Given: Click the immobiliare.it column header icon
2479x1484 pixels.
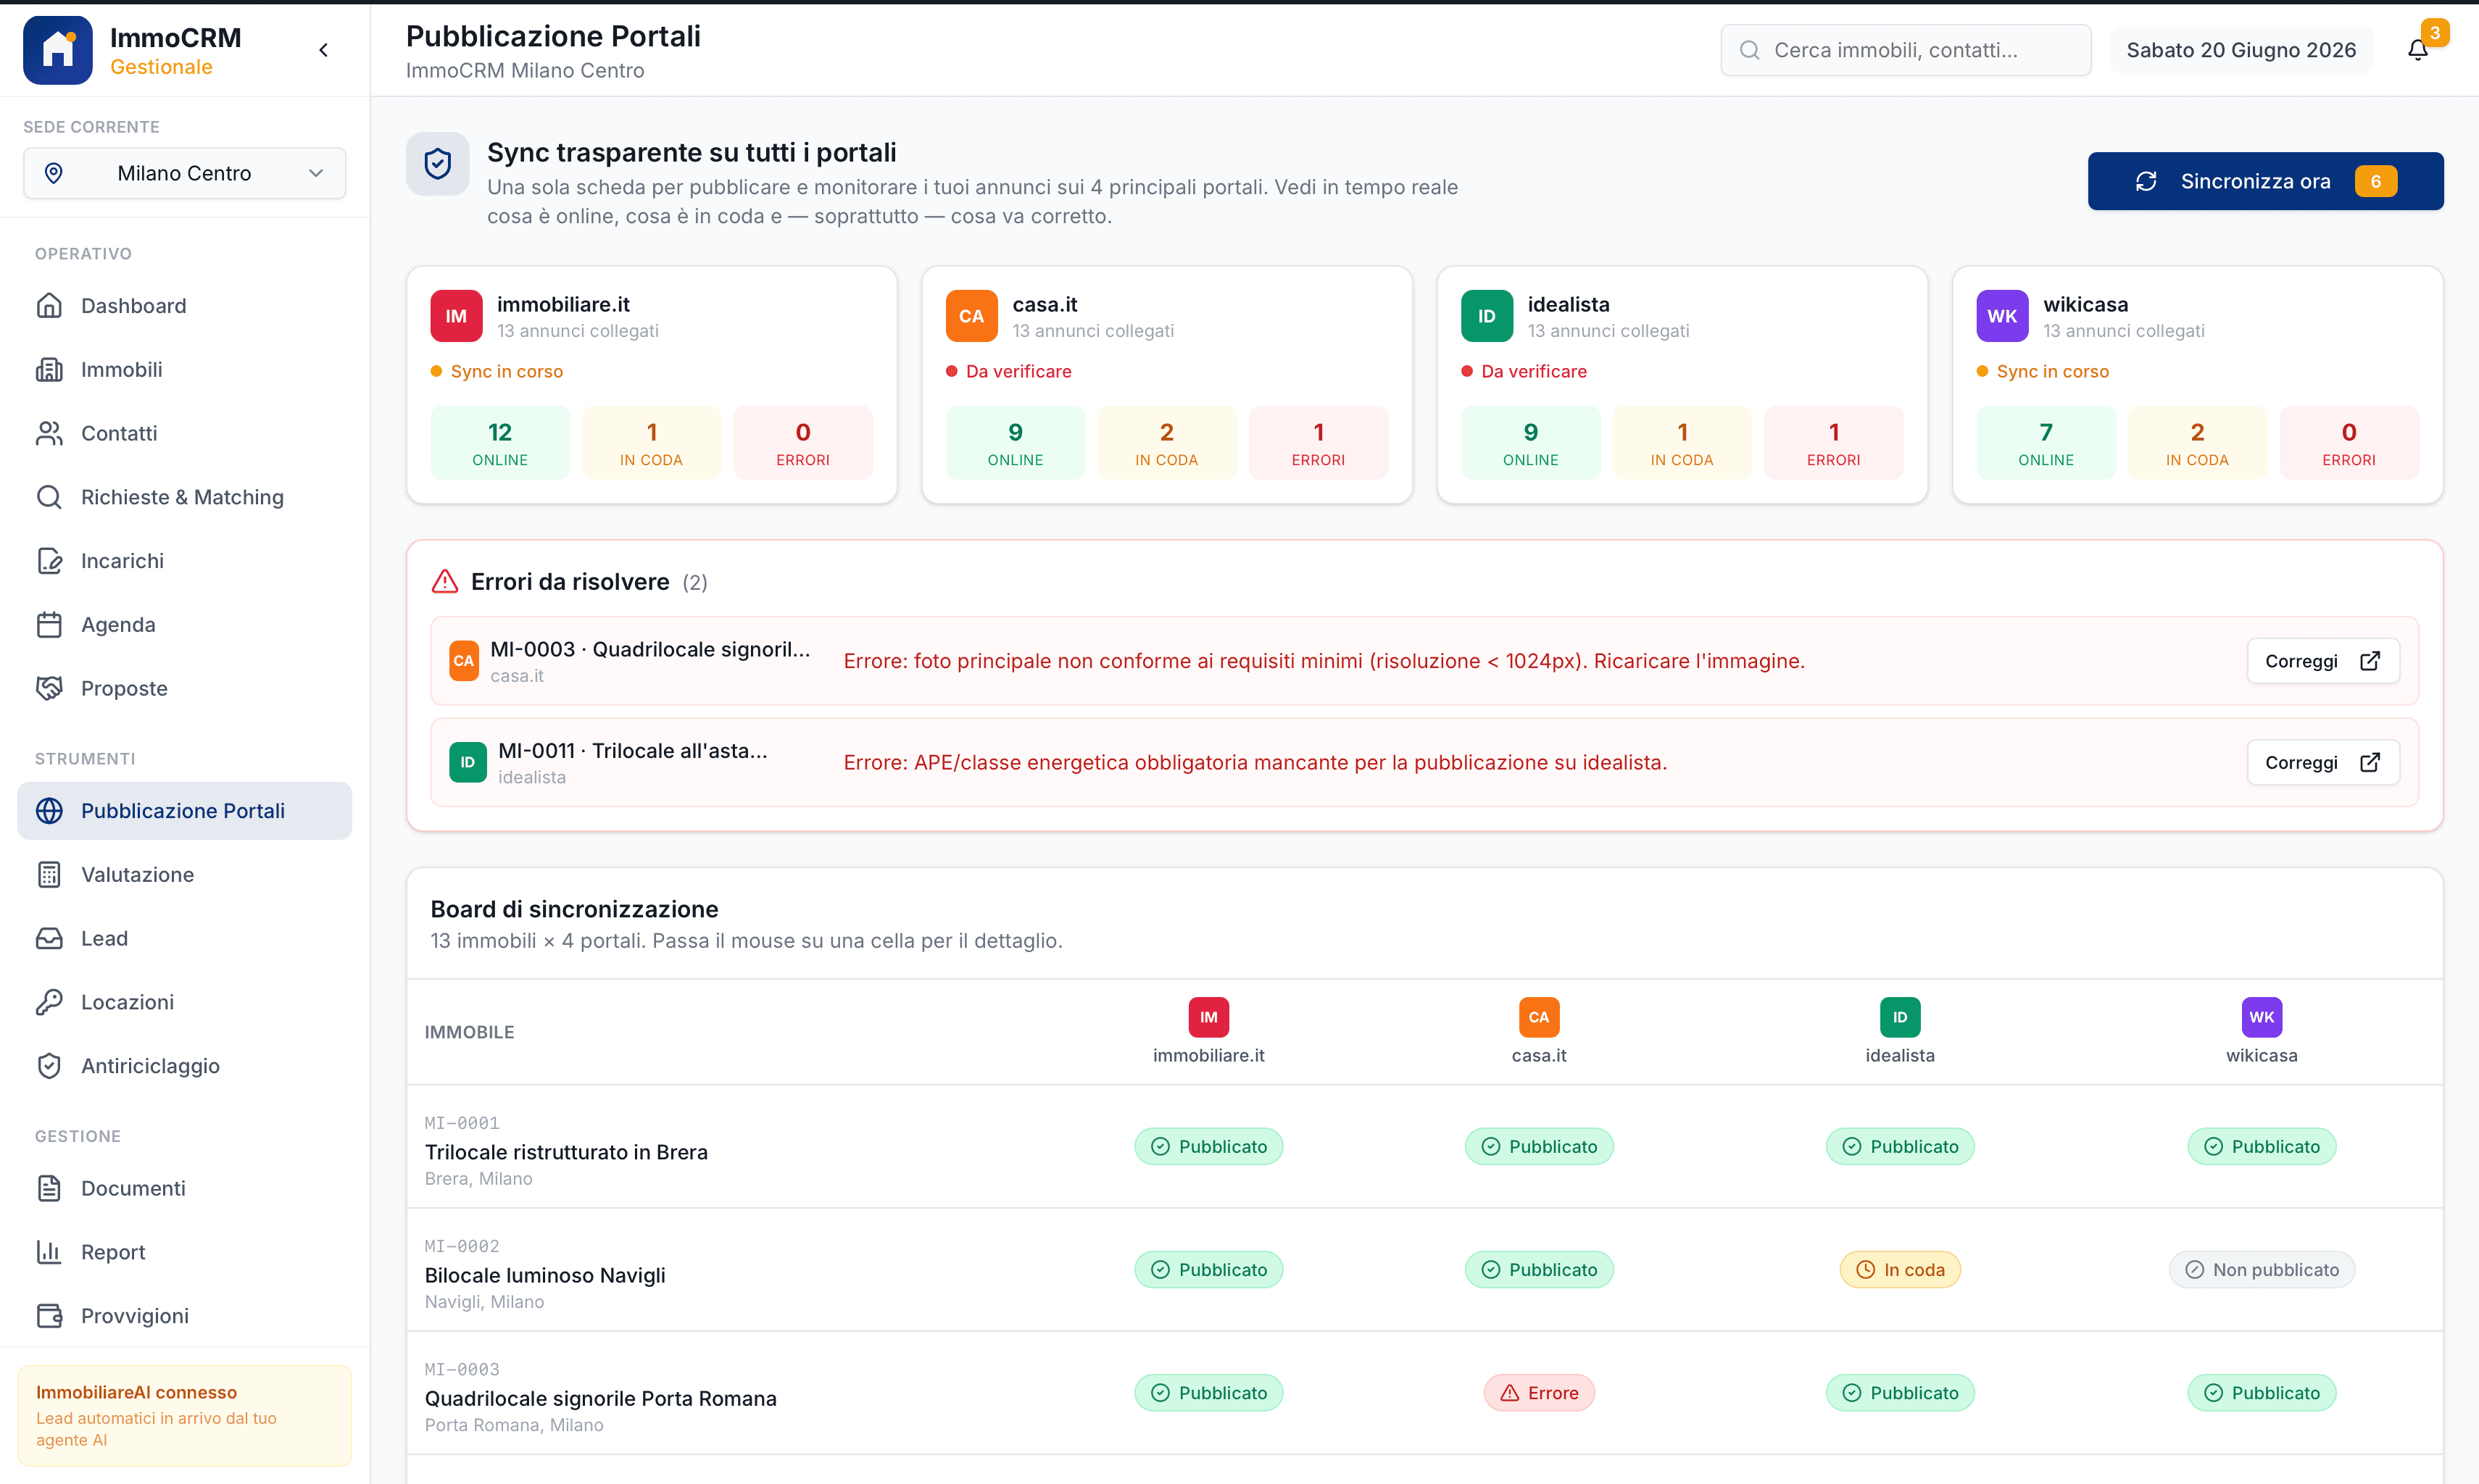Looking at the screenshot, I should coord(1208,1017).
